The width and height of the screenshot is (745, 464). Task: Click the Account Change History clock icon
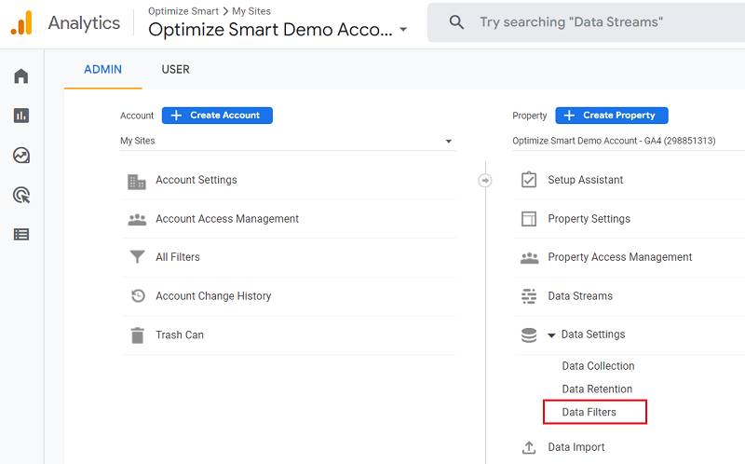138,295
